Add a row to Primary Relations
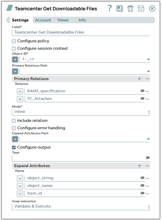 139,79
